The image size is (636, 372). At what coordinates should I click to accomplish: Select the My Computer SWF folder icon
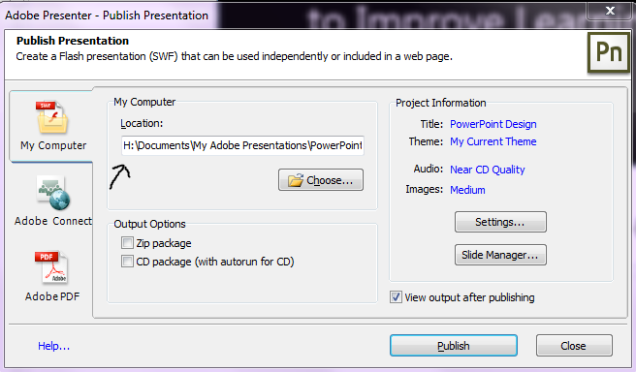(x=52, y=117)
